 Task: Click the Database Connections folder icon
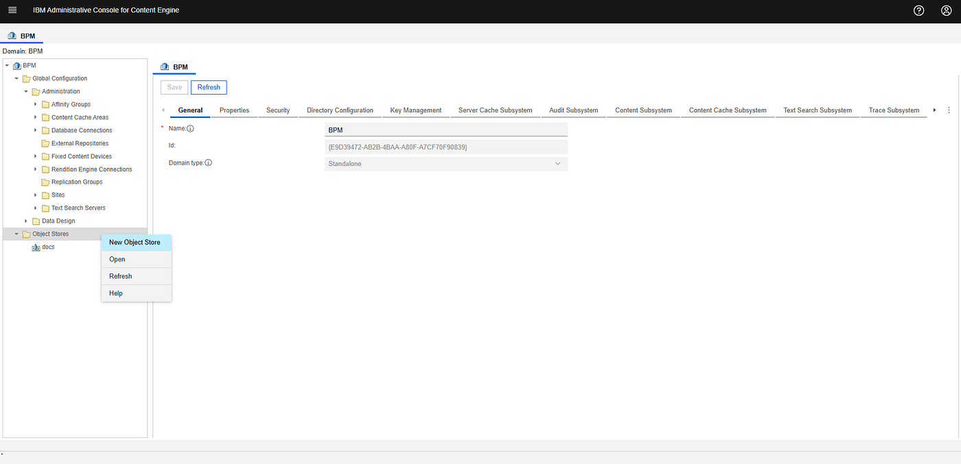pos(45,131)
